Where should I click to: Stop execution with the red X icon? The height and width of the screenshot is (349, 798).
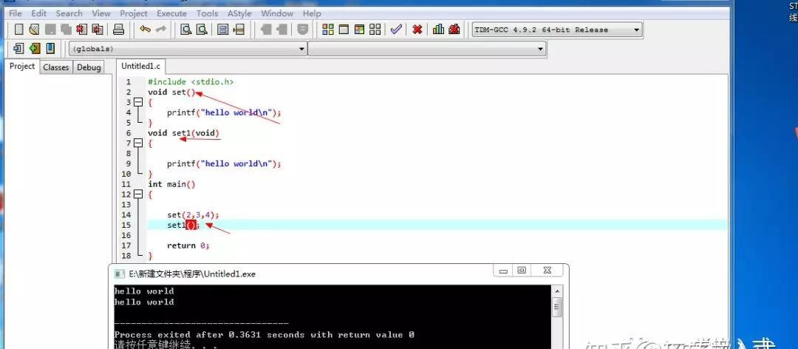(417, 30)
